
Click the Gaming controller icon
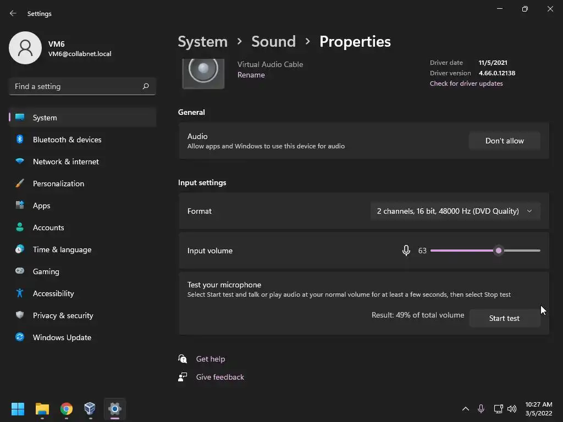pos(20,271)
